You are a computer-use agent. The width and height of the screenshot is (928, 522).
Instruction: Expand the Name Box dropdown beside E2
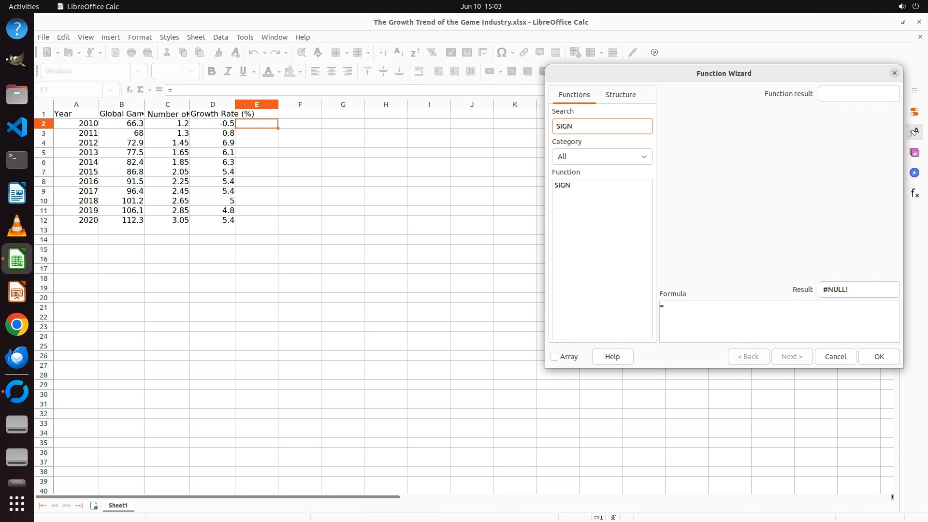coord(111,90)
